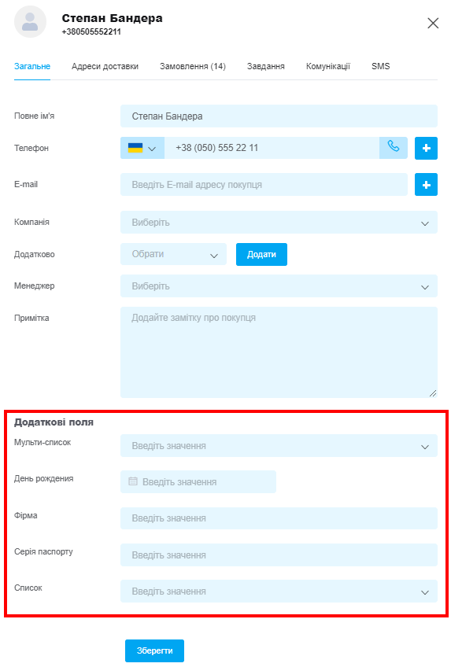This screenshot has width=451, height=667.
Task: Switch to Адреси доставки tab
Action: (105, 66)
